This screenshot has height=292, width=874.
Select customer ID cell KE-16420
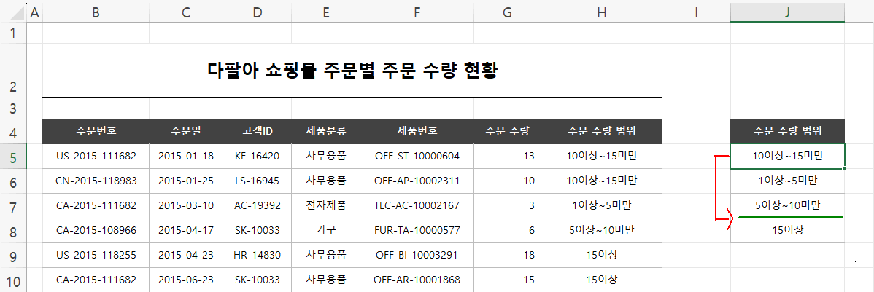(257, 157)
